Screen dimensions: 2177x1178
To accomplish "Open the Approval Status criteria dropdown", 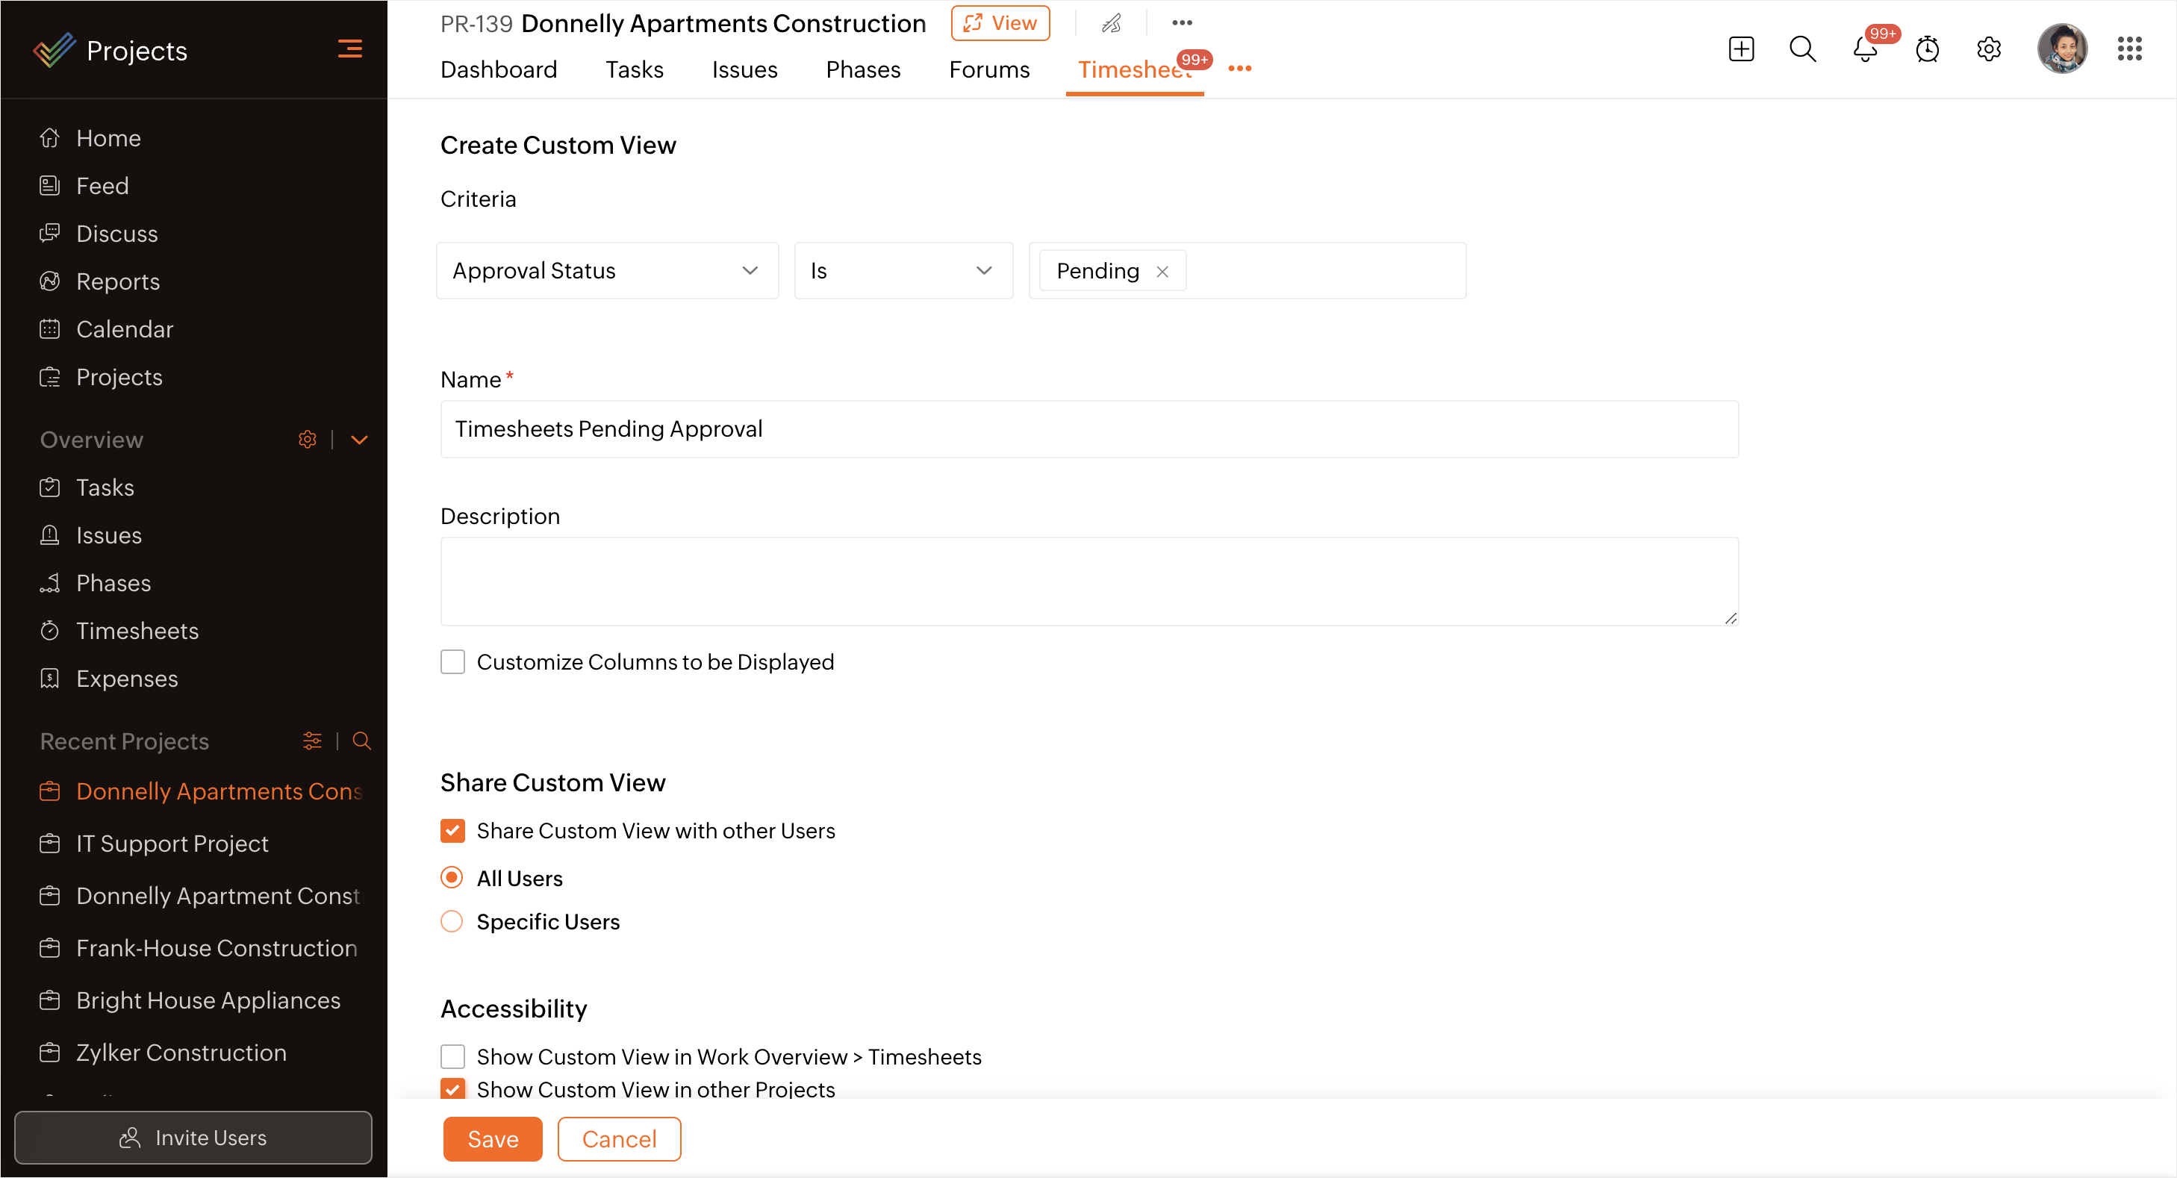I will tap(607, 270).
